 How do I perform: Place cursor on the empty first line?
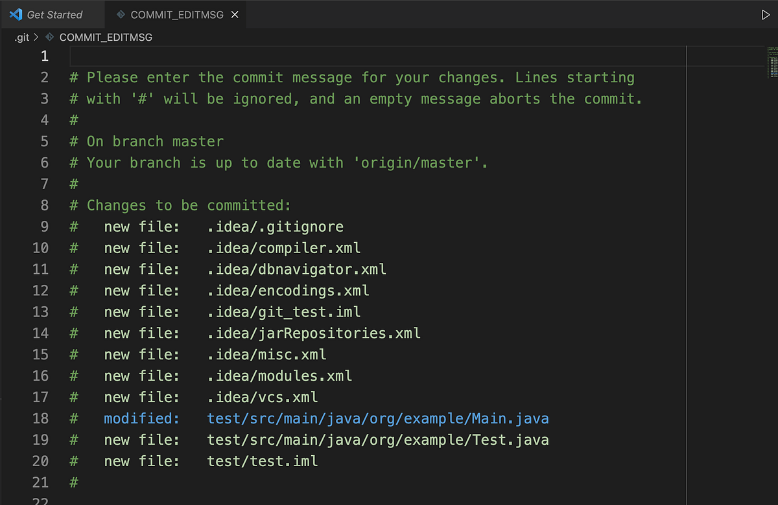(x=194, y=56)
